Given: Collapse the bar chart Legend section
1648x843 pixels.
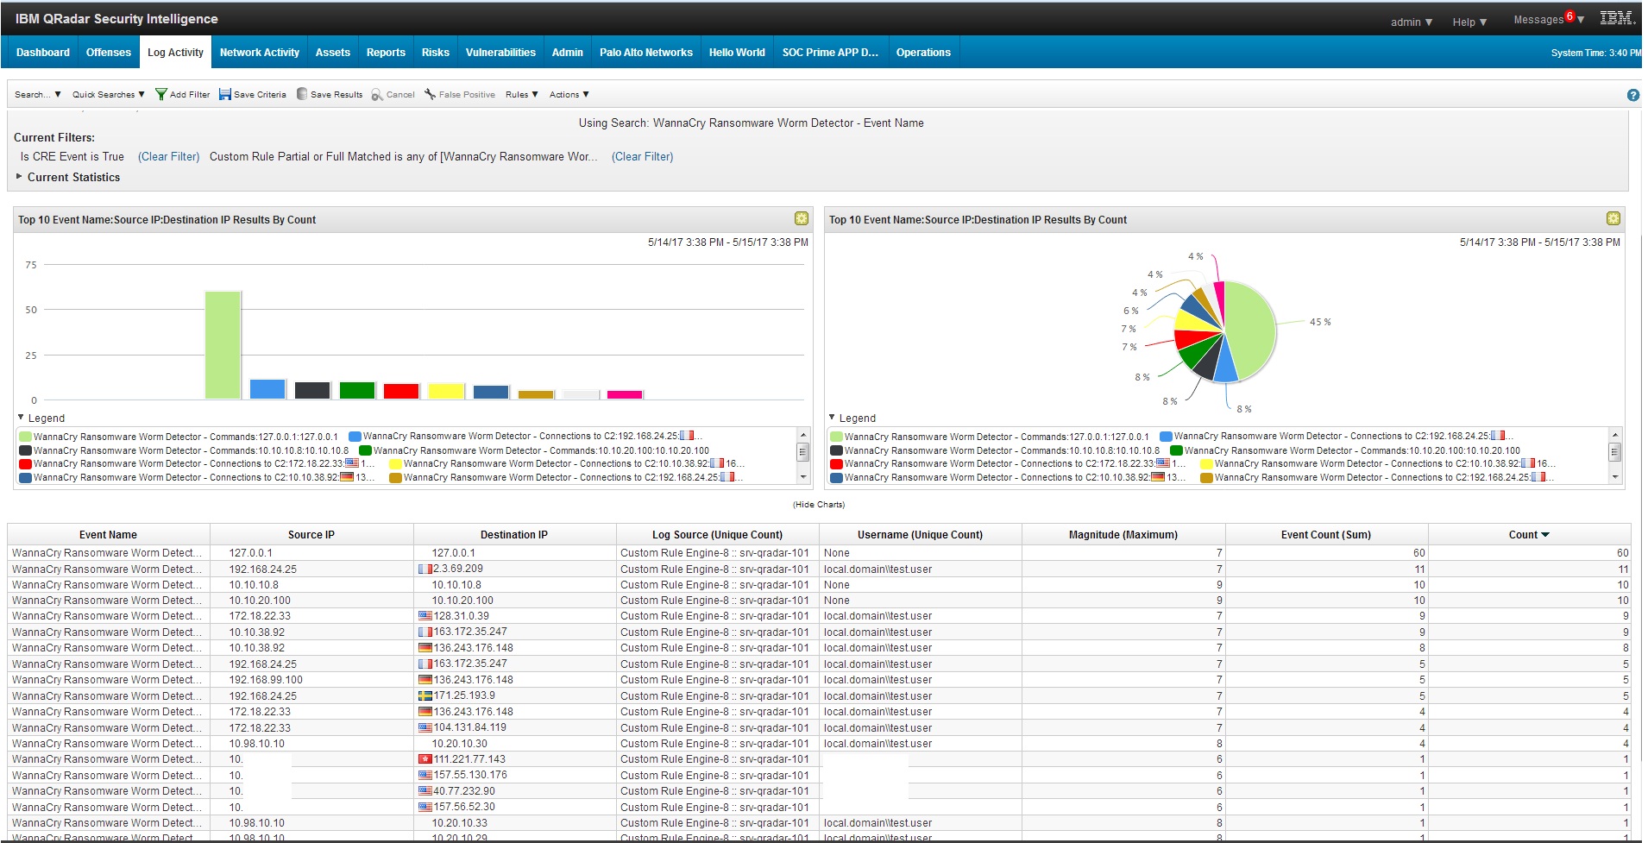Looking at the screenshot, I should (22, 418).
